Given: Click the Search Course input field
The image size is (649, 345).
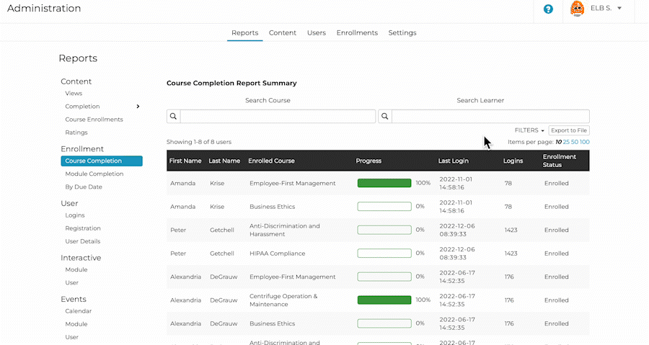Looking at the screenshot, I should [x=278, y=116].
